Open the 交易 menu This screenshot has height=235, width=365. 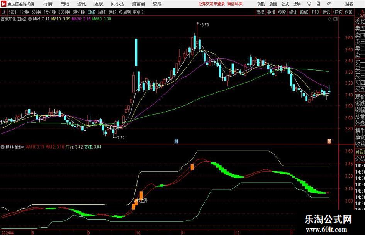(x=157, y=4)
